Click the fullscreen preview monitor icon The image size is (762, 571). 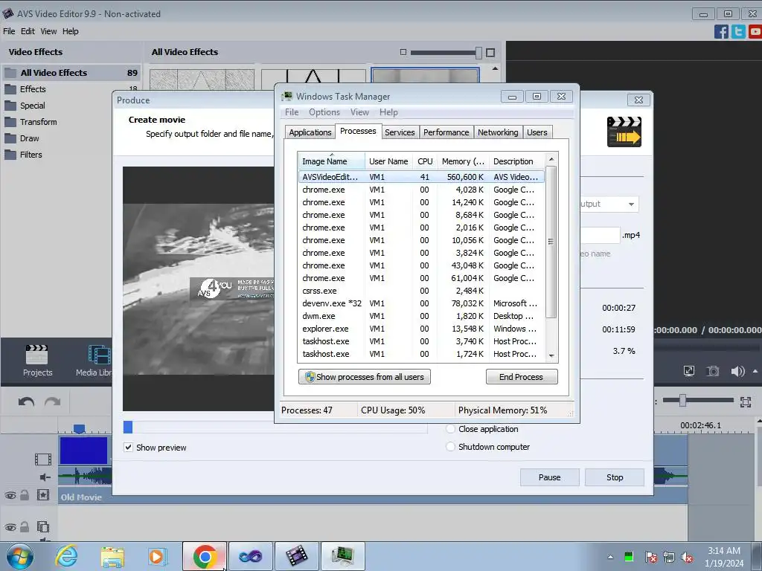(x=688, y=372)
